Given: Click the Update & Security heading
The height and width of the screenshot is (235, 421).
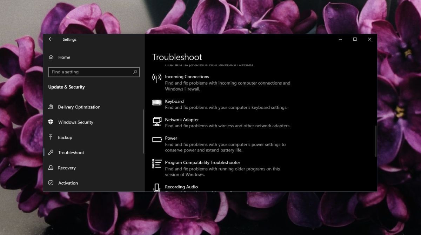Looking at the screenshot, I should point(66,87).
